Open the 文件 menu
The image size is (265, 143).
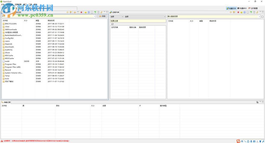(x=3, y=4)
